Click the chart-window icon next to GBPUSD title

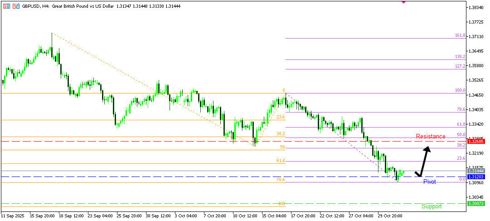click(16, 6)
